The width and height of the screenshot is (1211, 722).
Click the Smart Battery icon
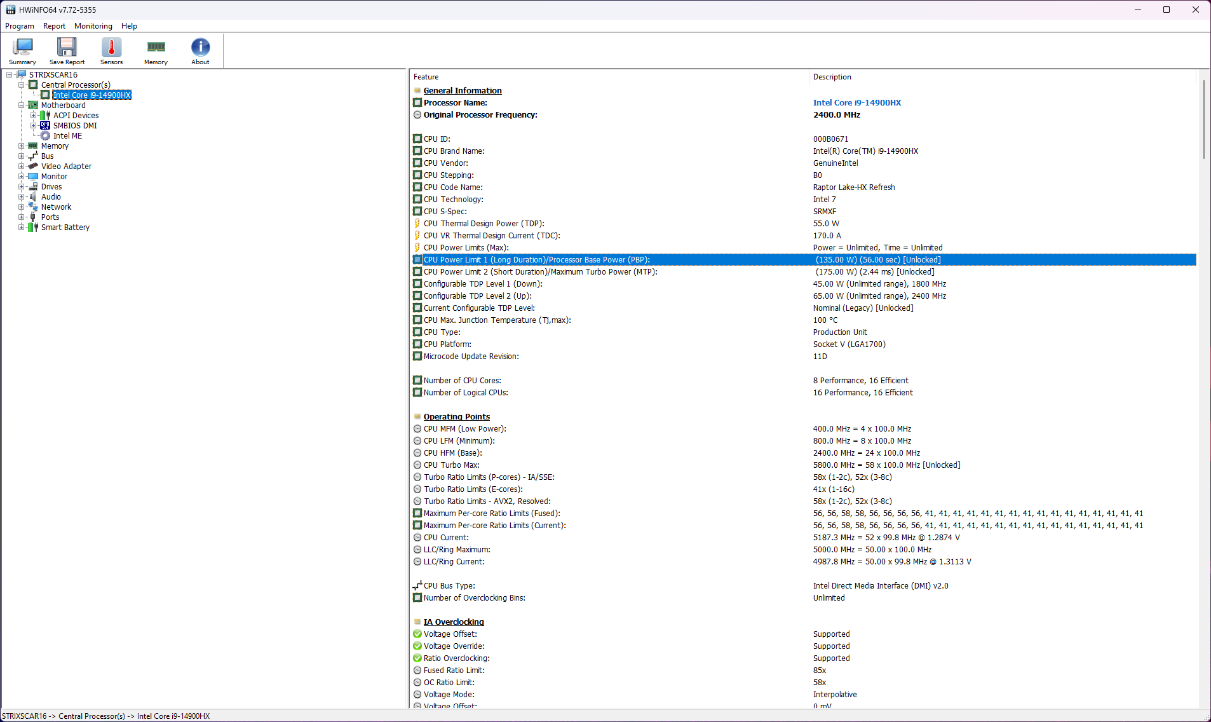pos(33,227)
